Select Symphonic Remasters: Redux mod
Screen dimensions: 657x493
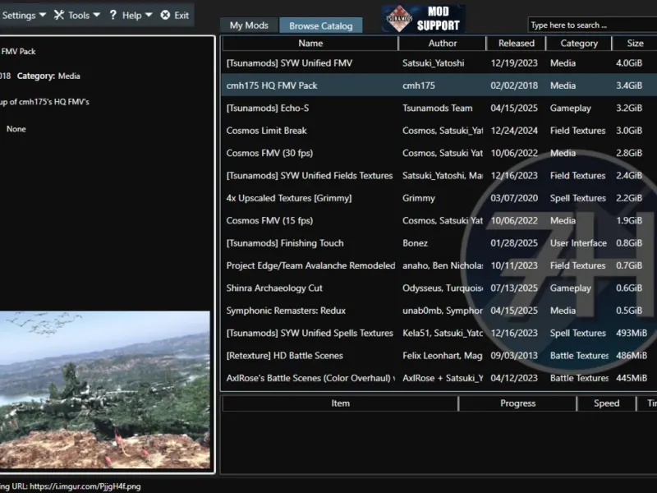pyautogui.click(x=439, y=311)
